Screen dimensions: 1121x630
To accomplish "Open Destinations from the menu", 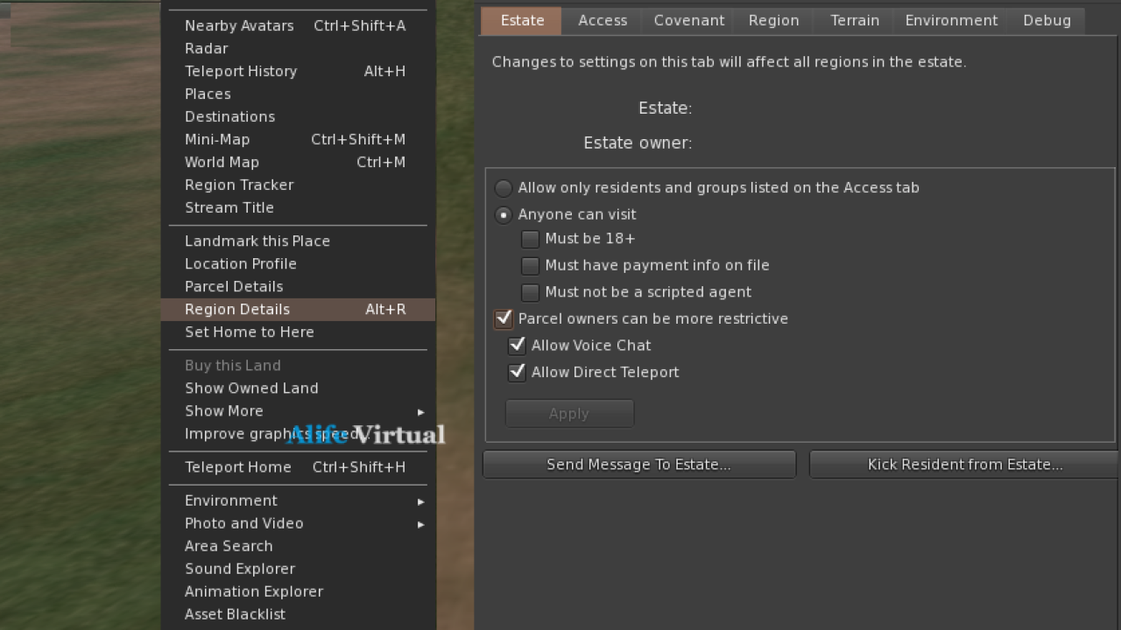I will tap(298, 117).
